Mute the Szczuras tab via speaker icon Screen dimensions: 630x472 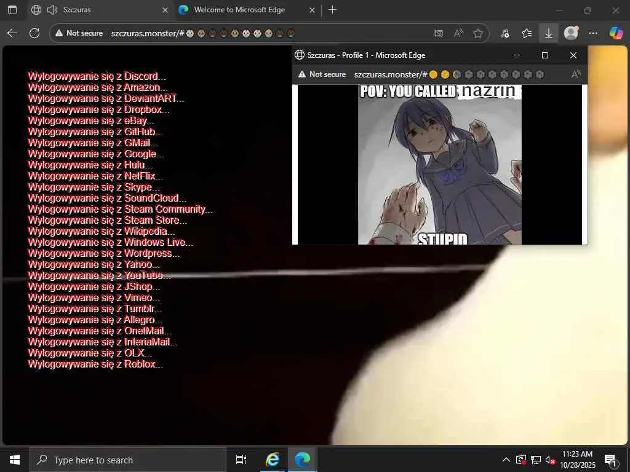coord(52,10)
